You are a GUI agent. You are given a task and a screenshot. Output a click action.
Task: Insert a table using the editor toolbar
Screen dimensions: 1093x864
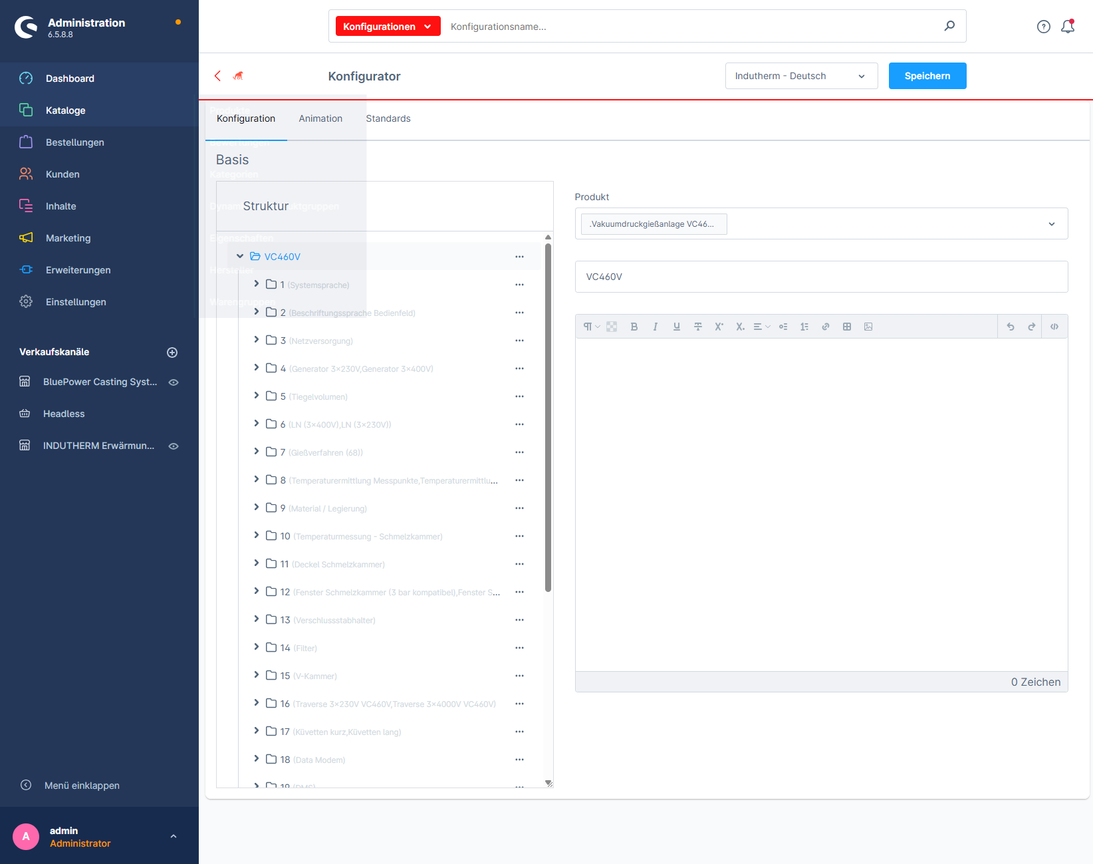847,327
